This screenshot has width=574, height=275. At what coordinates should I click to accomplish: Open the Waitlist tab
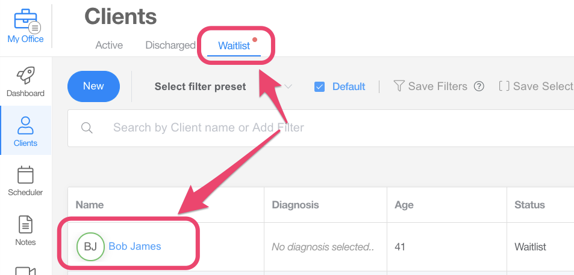coord(234,46)
